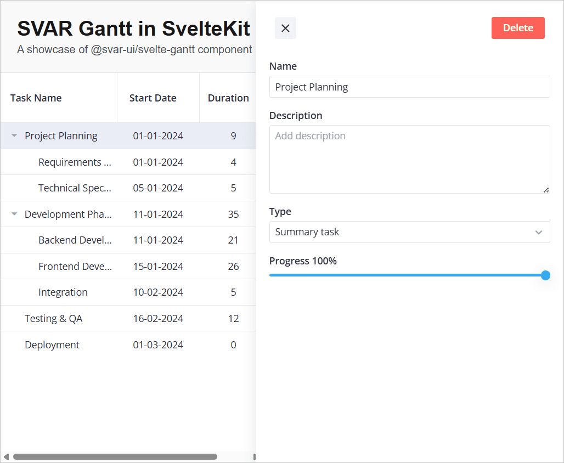Click the Duration column header
Screen dimensions: 564x463
[228, 98]
